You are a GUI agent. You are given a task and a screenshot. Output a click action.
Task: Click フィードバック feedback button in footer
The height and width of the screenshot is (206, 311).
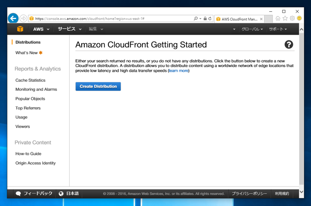34,194
